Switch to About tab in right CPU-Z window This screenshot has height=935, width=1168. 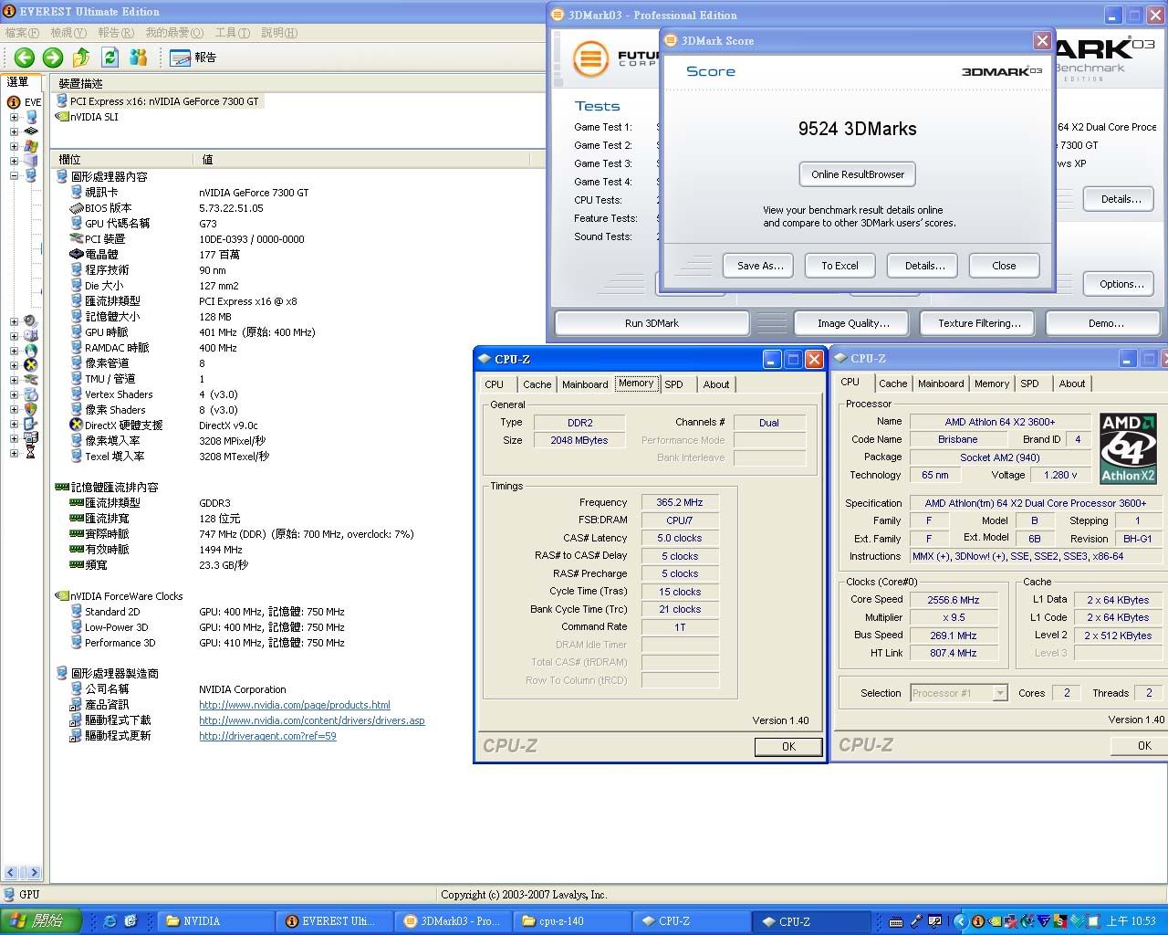coord(1072,383)
